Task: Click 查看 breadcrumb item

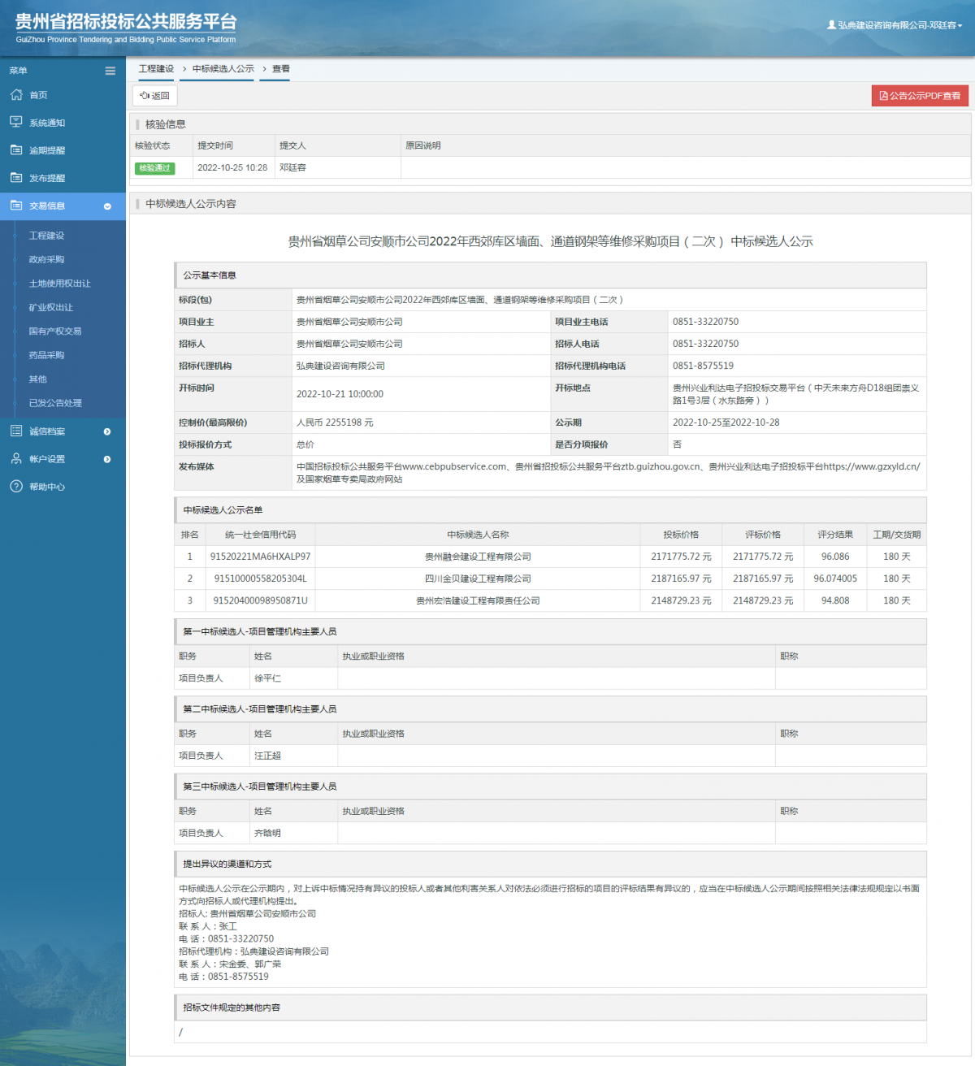Action: [x=280, y=69]
